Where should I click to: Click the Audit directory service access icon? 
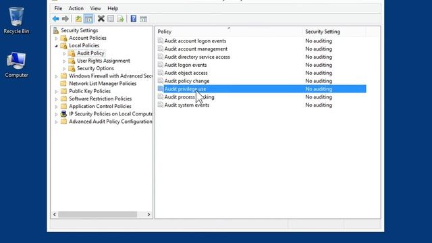(161, 57)
